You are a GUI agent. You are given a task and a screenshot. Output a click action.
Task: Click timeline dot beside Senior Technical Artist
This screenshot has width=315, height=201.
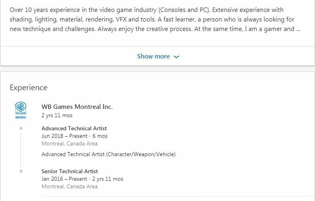(21, 171)
